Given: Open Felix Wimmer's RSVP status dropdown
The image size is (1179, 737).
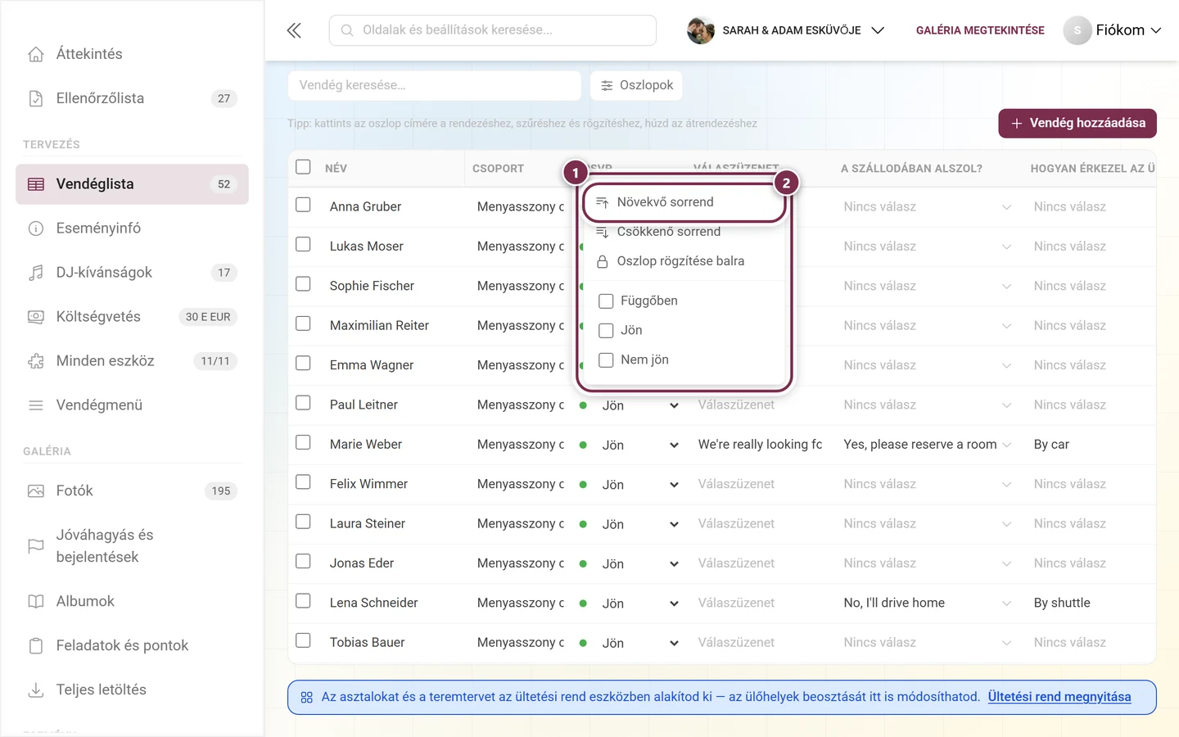Looking at the screenshot, I should point(640,485).
